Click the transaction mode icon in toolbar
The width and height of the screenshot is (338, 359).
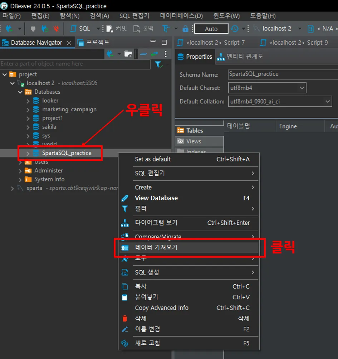166,29
